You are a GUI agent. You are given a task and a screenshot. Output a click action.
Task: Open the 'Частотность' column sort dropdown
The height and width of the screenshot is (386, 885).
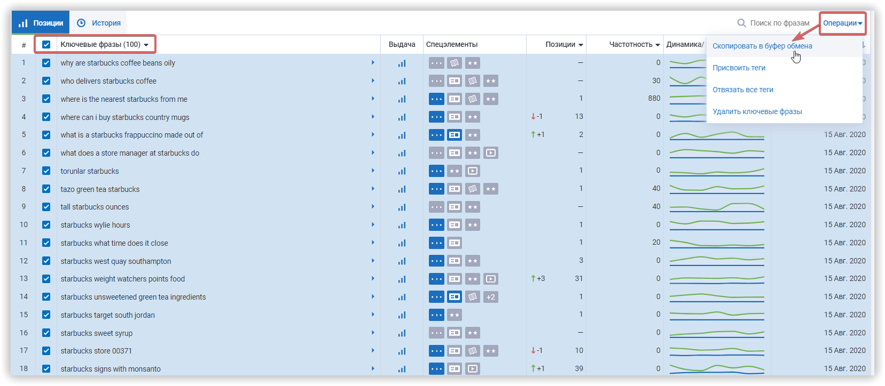tap(635, 44)
